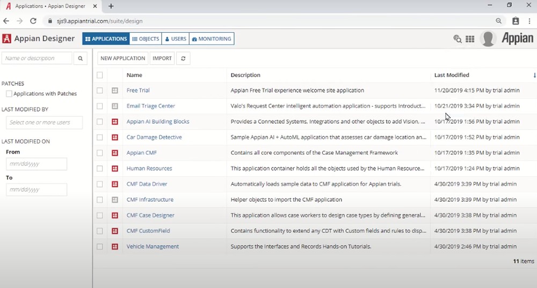The width and height of the screenshot is (537, 288).
Task: Open the browser extensions clipboard icon
Action: [516, 21]
